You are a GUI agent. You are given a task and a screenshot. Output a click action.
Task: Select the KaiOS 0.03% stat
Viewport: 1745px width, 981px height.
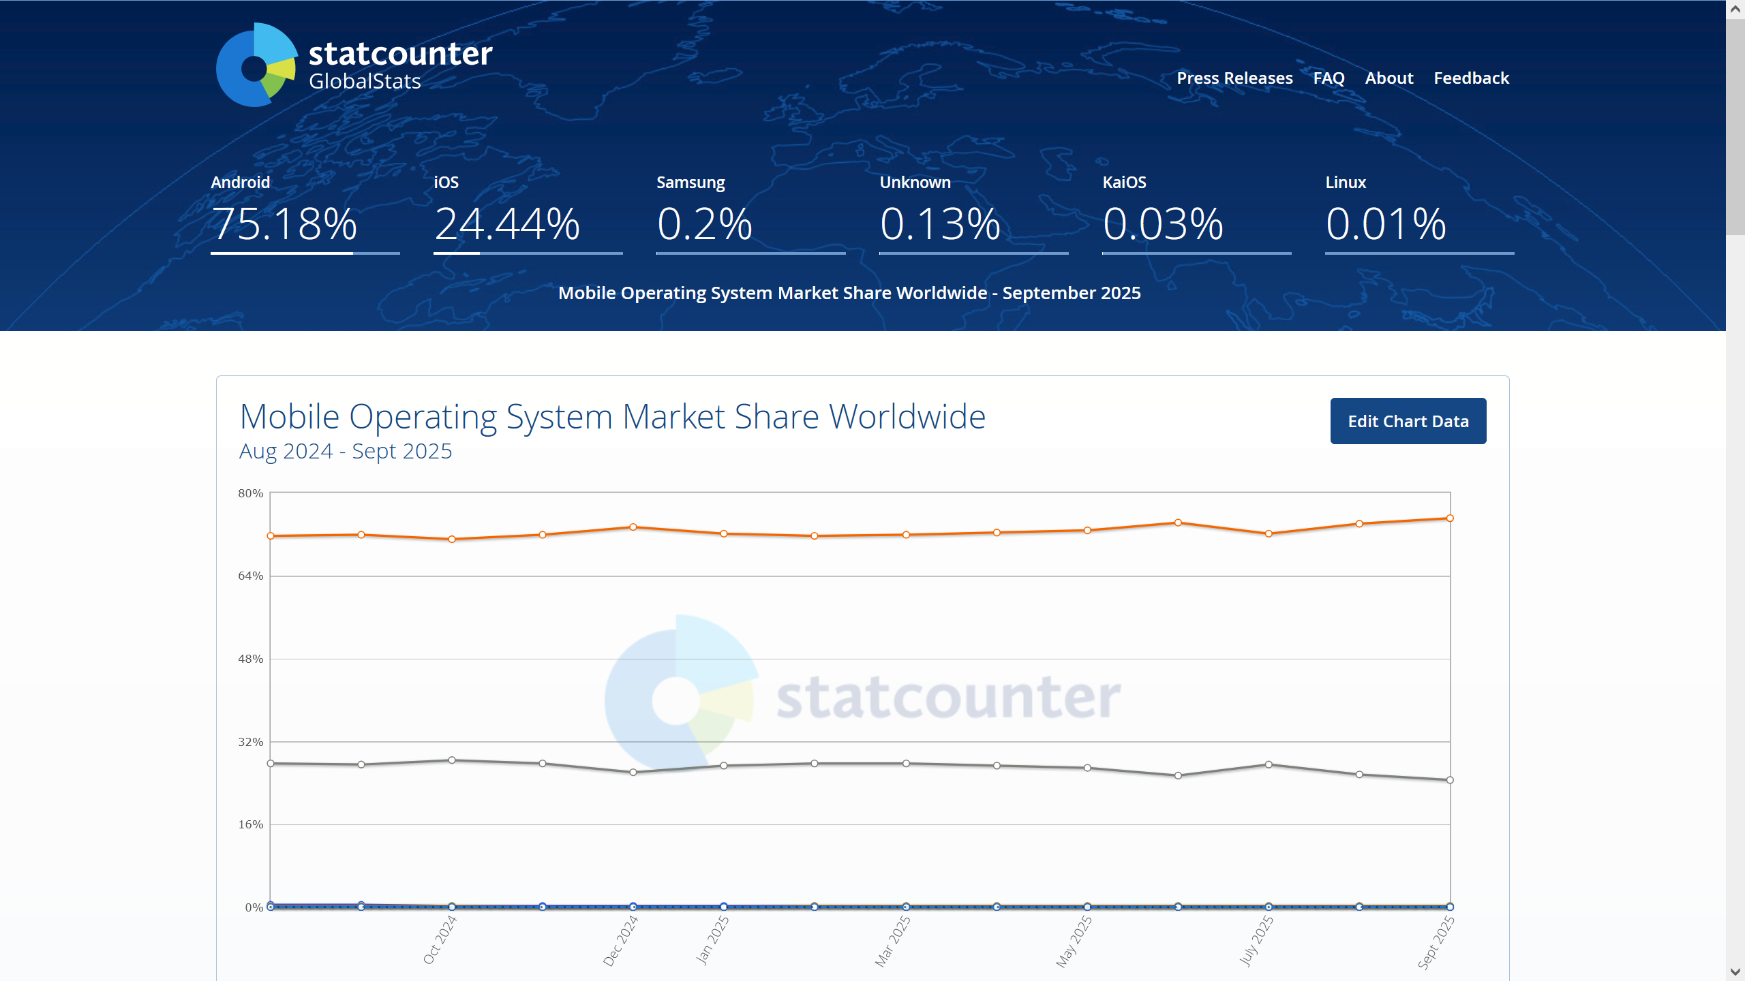pos(1163,223)
